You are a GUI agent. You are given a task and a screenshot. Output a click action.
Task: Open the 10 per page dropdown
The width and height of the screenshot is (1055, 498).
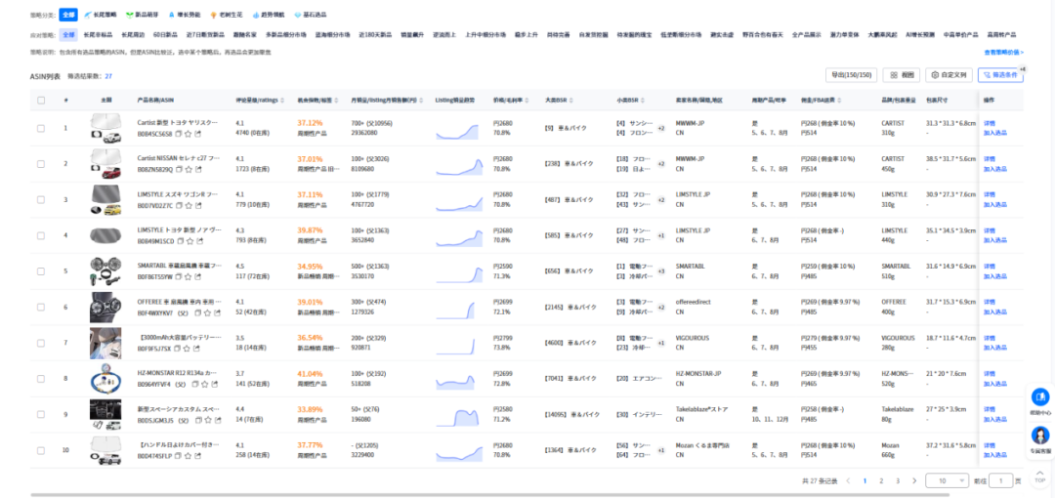click(x=947, y=480)
